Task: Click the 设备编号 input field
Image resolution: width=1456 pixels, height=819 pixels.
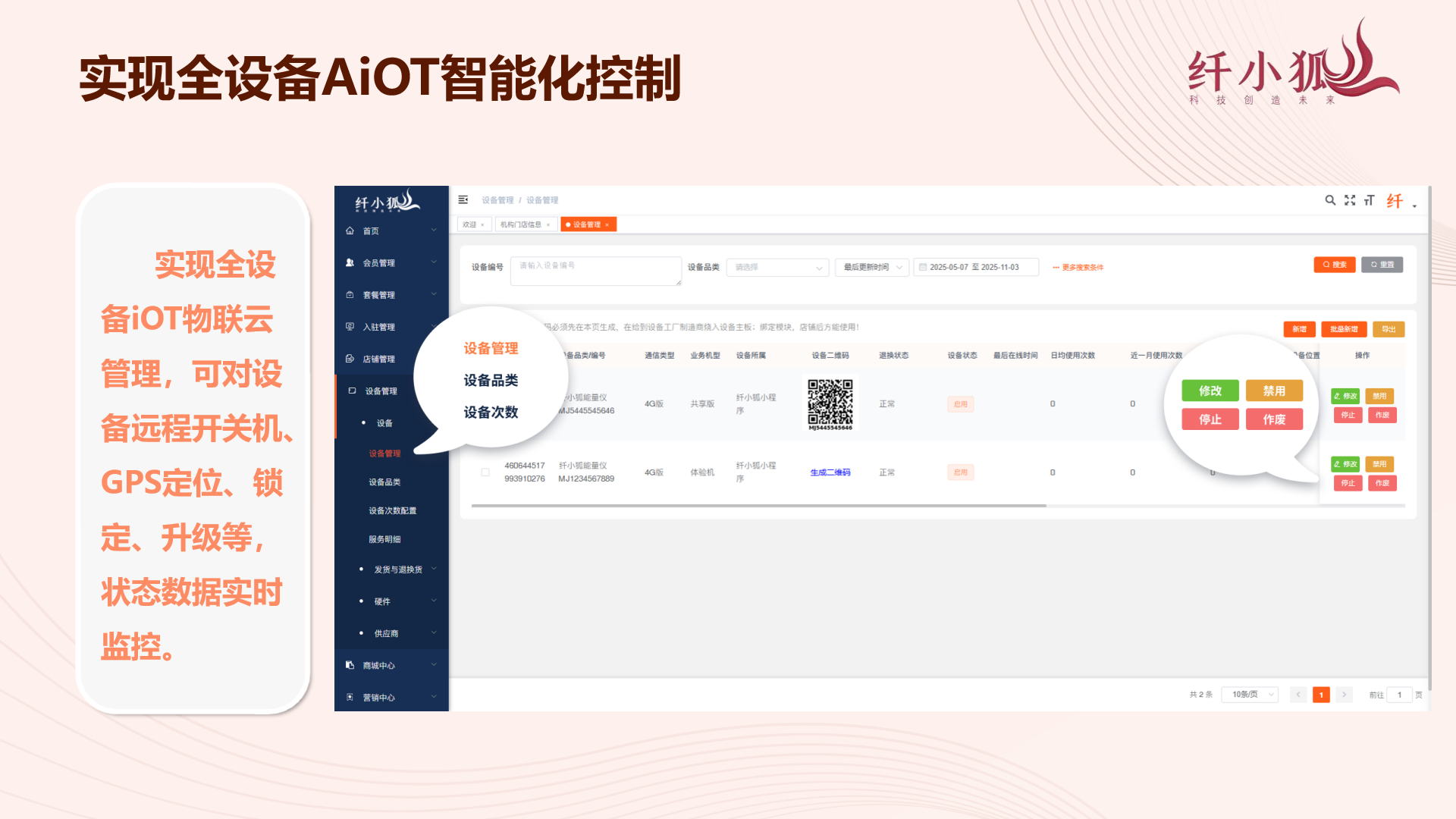Action: click(x=595, y=270)
